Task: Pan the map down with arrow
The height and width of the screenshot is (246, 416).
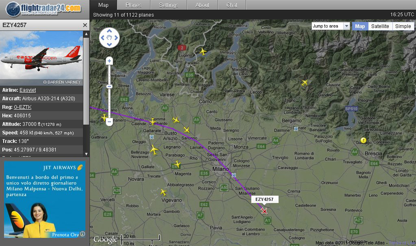Action: click(x=109, y=44)
